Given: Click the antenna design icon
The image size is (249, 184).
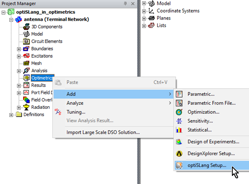Looking at the screenshot, I should point(19,19).
